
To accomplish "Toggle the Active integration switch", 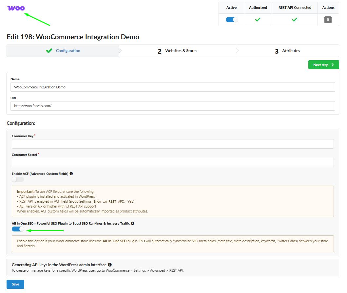I will (x=232, y=20).
